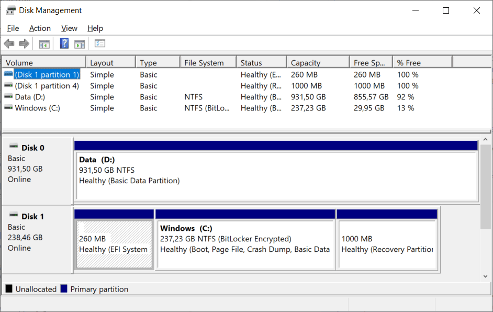Viewport: 493px width, 312px height.
Task: Select the 1000 MB Recovery Partition block
Action: 387,240
